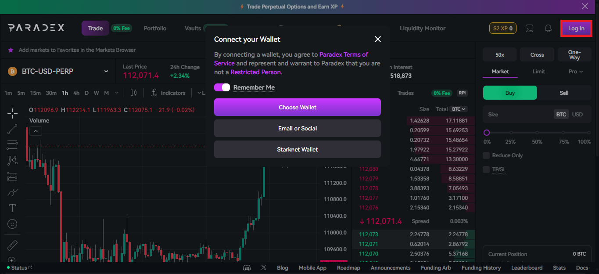Open the Pro order types dropdown
The width and height of the screenshot is (599, 274).
click(x=575, y=72)
